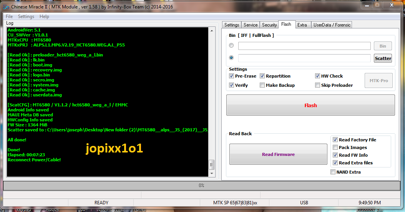405x212 pixels.
Task: Click the log scrollbar down arrow
Action: (x=212, y=174)
